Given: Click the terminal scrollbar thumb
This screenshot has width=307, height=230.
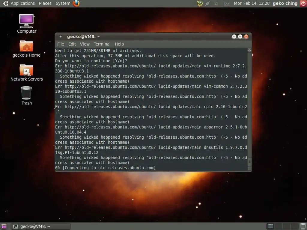Looking at the screenshot, I should (249, 161).
